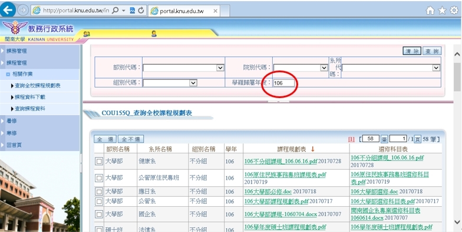Click the two-people group icon in yellow bar
Screen dimensions: 462x232
coord(86,34)
